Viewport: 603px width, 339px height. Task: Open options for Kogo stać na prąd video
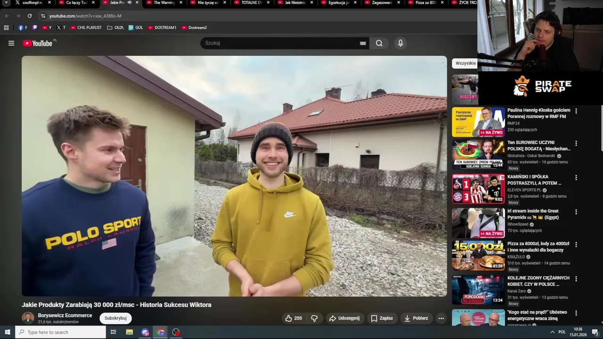[x=576, y=313]
